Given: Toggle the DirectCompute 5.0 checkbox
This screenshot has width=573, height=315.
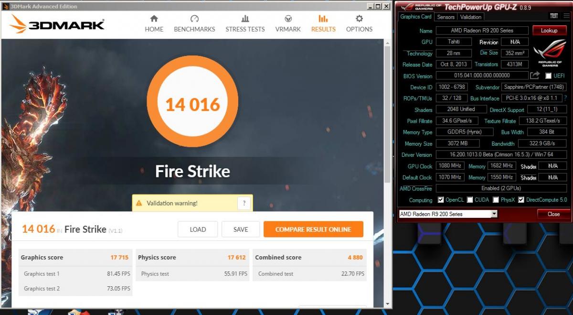Looking at the screenshot, I should pyautogui.click(x=521, y=200).
